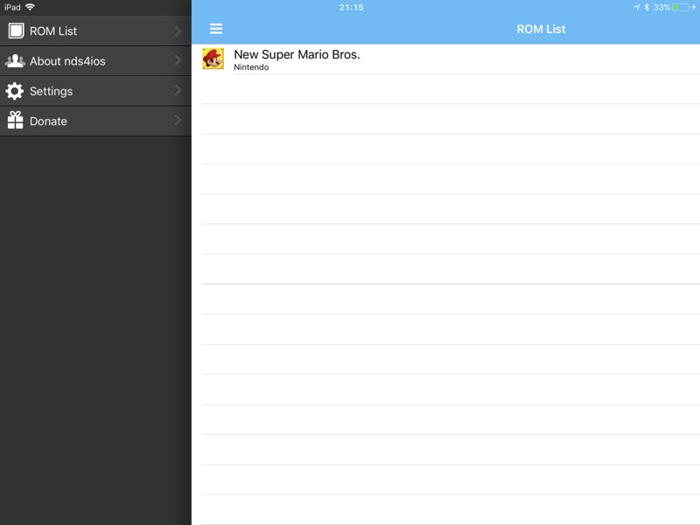This screenshot has width=700, height=525.
Task: Open the ROM List icon in sidebar
Action: point(16,31)
